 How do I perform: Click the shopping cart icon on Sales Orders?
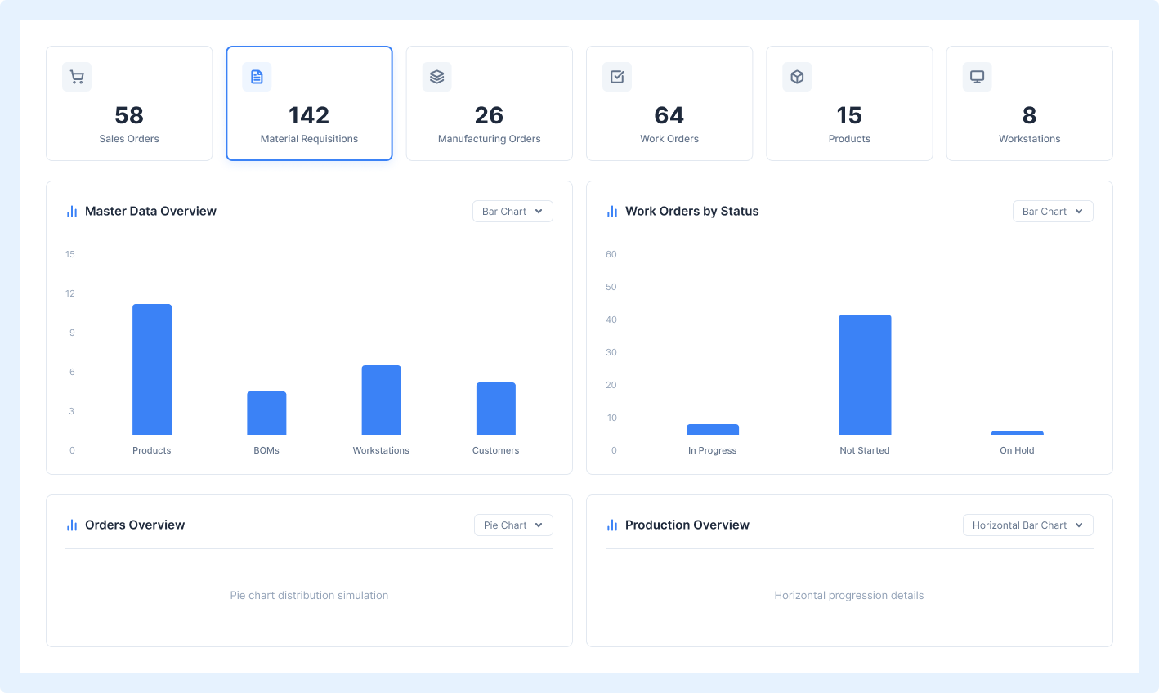tap(77, 77)
